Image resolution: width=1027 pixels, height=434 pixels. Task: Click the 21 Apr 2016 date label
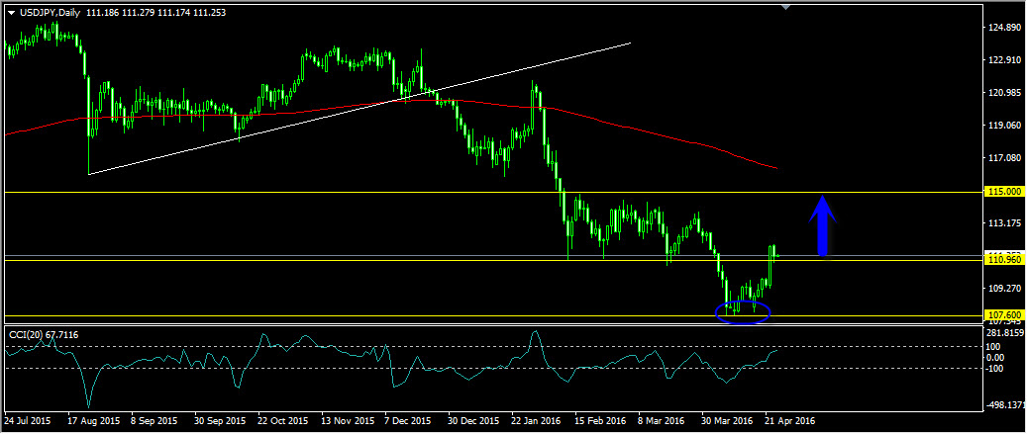point(790,421)
